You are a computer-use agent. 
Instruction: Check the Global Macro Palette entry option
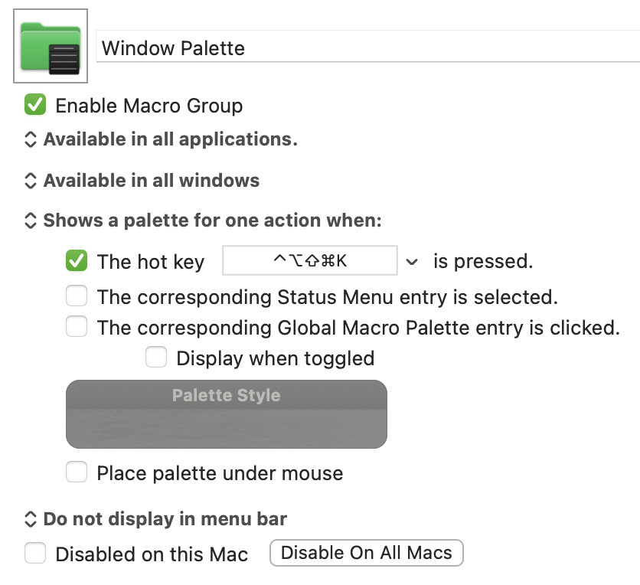click(77, 328)
